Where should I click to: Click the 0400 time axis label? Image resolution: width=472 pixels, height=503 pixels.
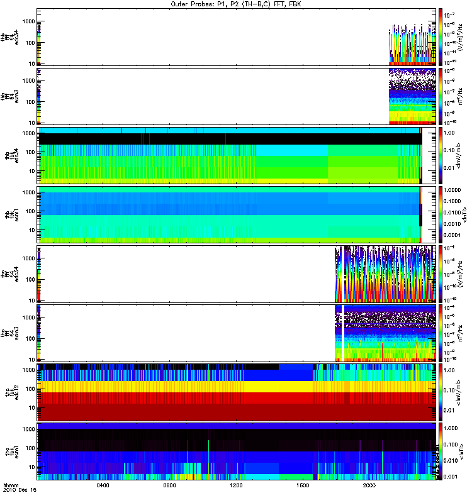pyautogui.click(x=103, y=485)
